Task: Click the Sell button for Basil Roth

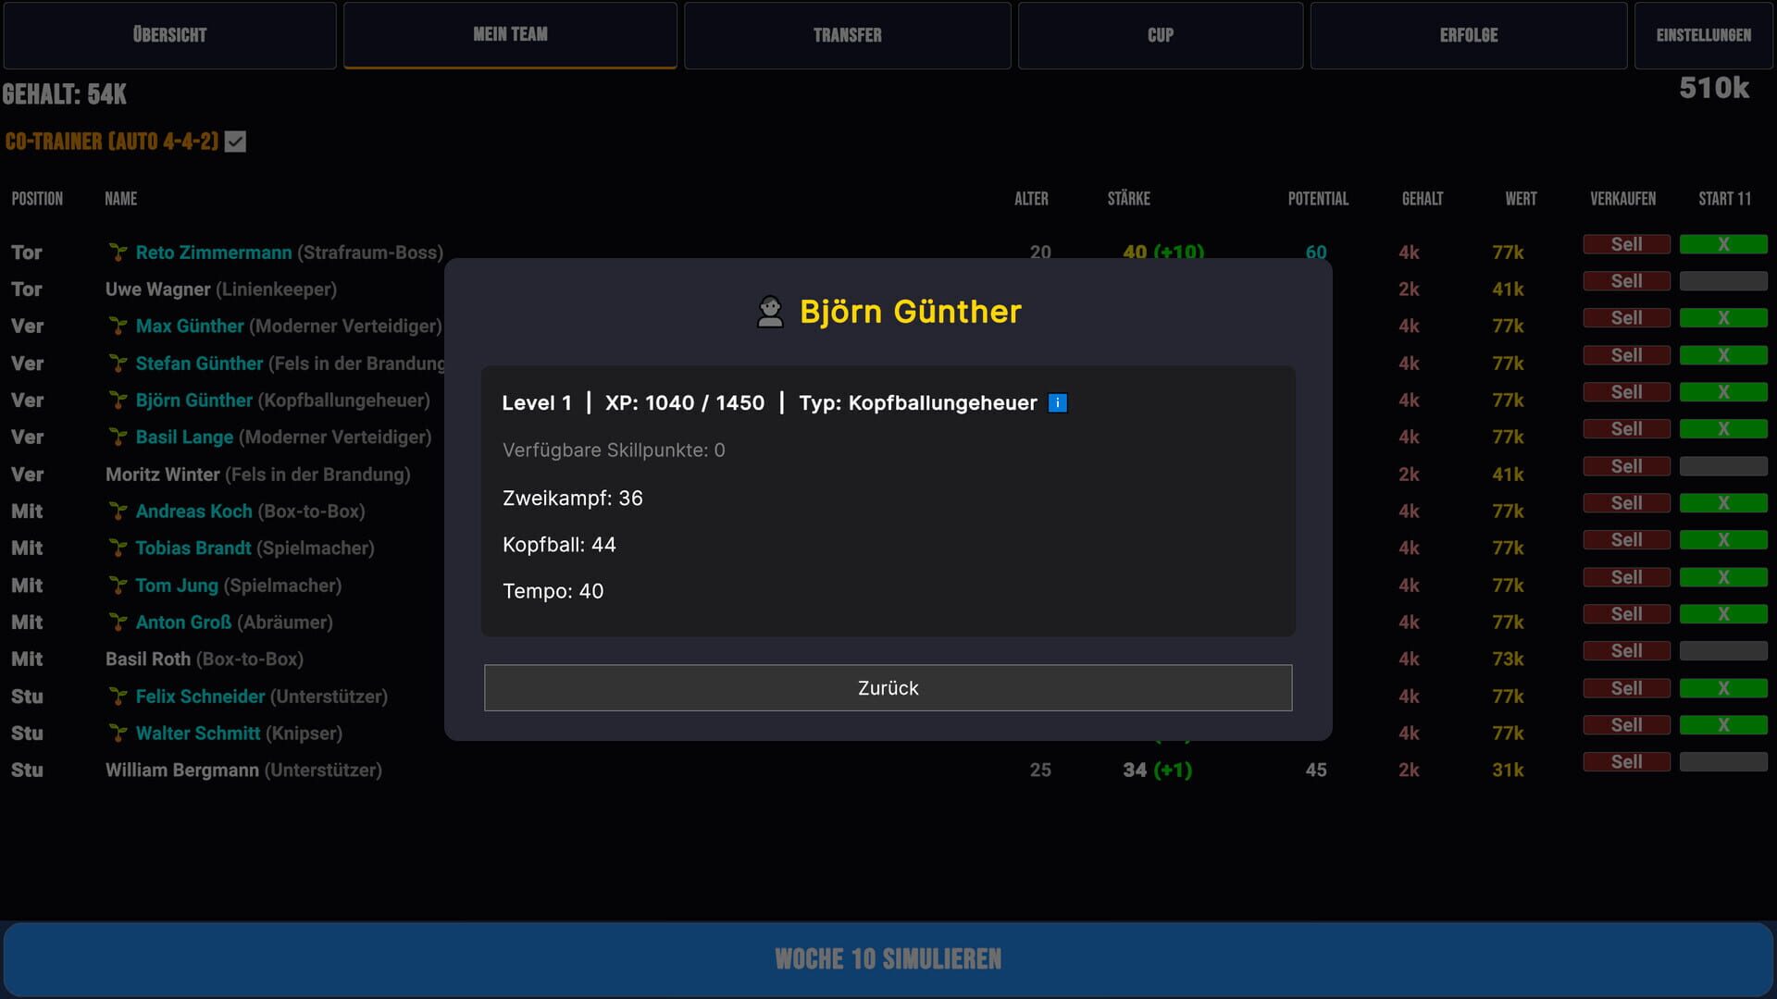Action: [x=1626, y=650]
